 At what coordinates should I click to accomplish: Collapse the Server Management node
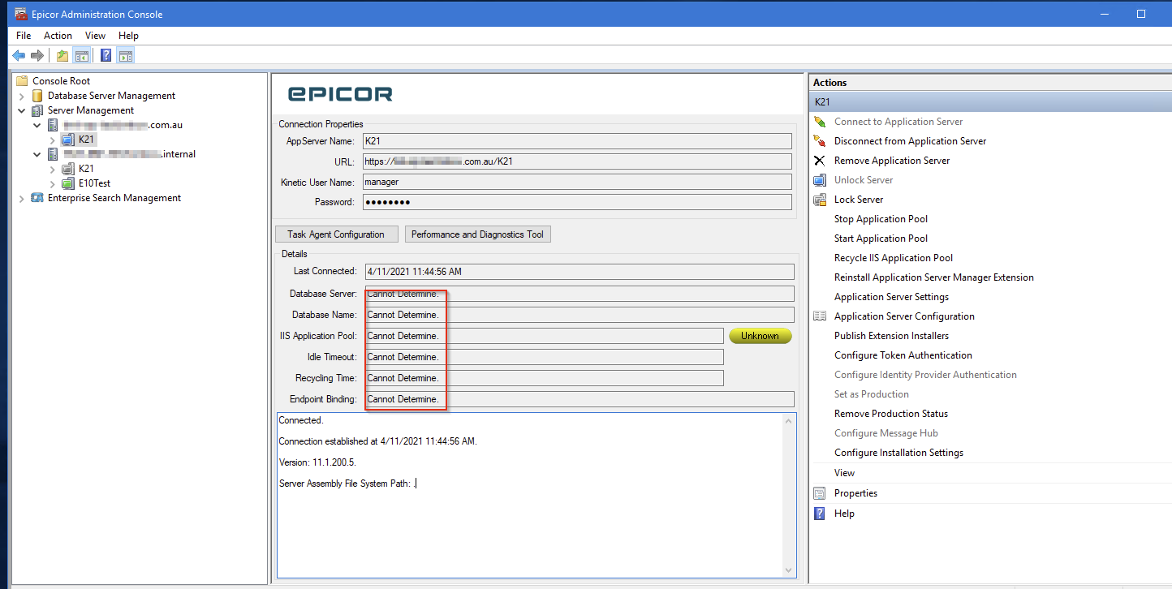(x=22, y=110)
